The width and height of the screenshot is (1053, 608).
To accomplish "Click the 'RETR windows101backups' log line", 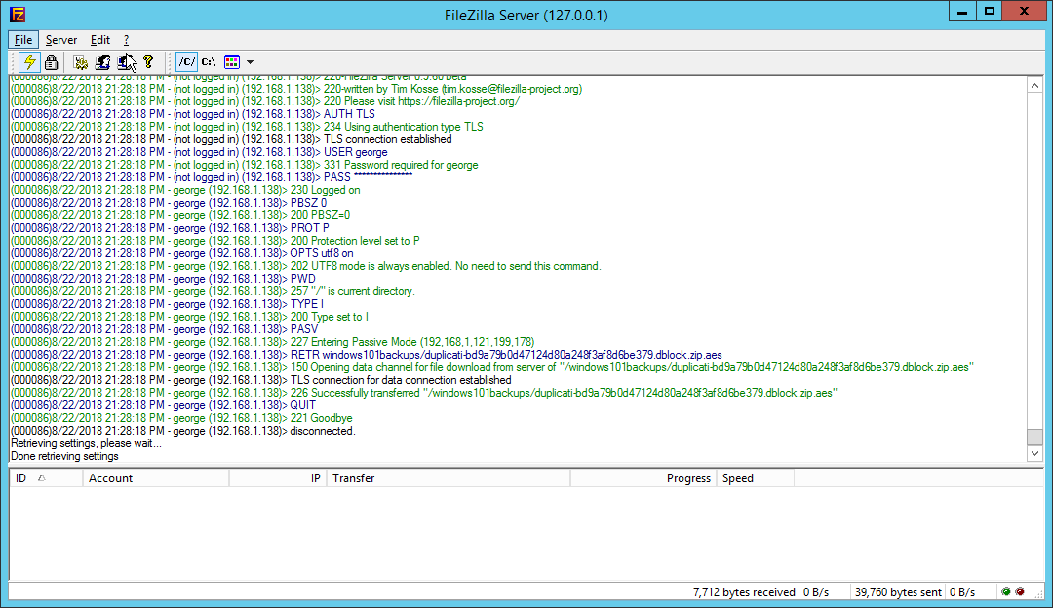I will pos(367,355).
